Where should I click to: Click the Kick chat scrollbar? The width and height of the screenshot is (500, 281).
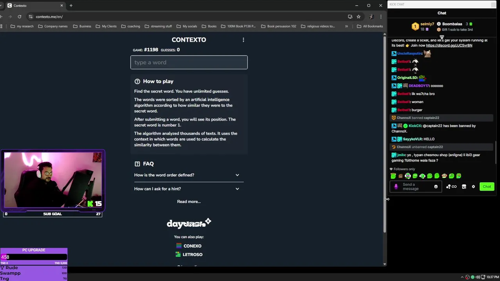pyautogui.click(x=496, y=152)
